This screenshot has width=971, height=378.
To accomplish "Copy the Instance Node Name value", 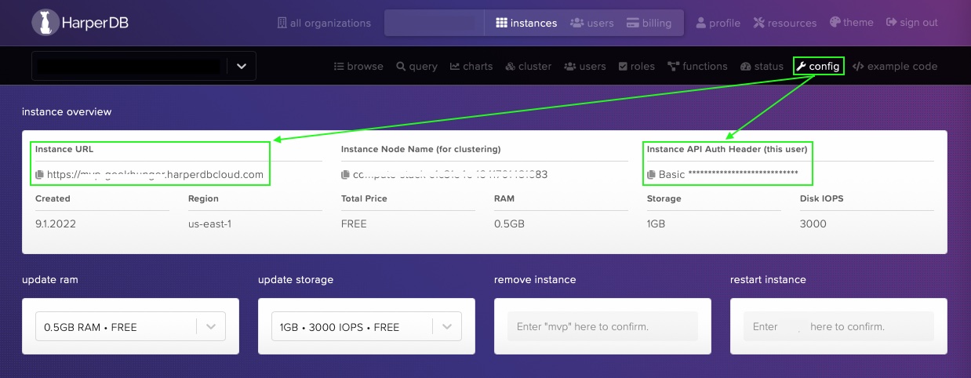I will pos(345,174).
